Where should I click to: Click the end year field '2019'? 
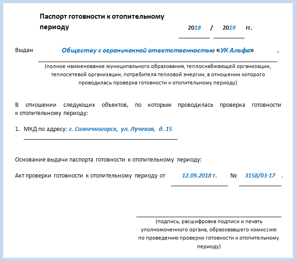click(x=229, y=27)
